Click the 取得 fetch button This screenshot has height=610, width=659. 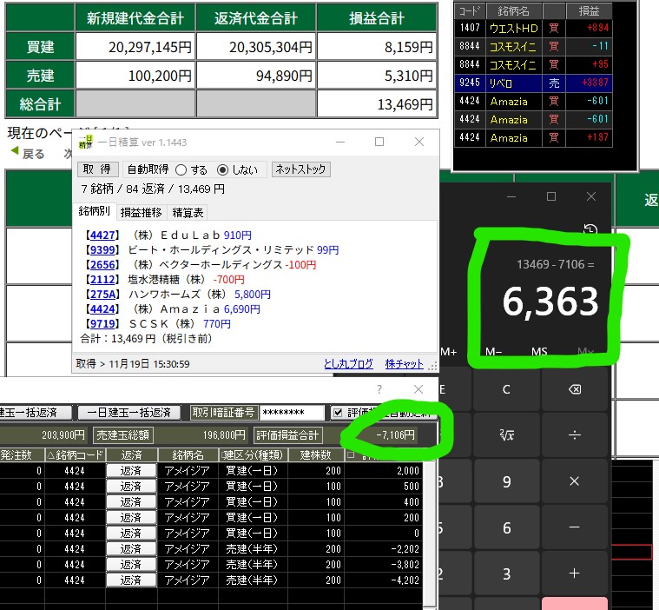98,169
